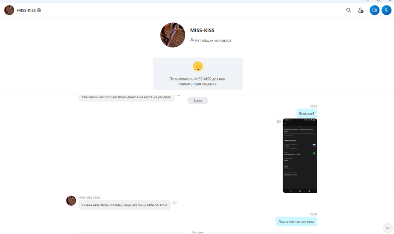The width and height of the screenshot is (394, 234).
Task: Start an audio call with MISS-KISS
Action: [387, 10]
